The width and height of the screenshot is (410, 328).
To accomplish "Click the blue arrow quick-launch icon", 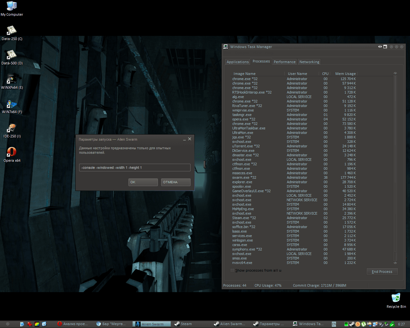I will [44, 324].
